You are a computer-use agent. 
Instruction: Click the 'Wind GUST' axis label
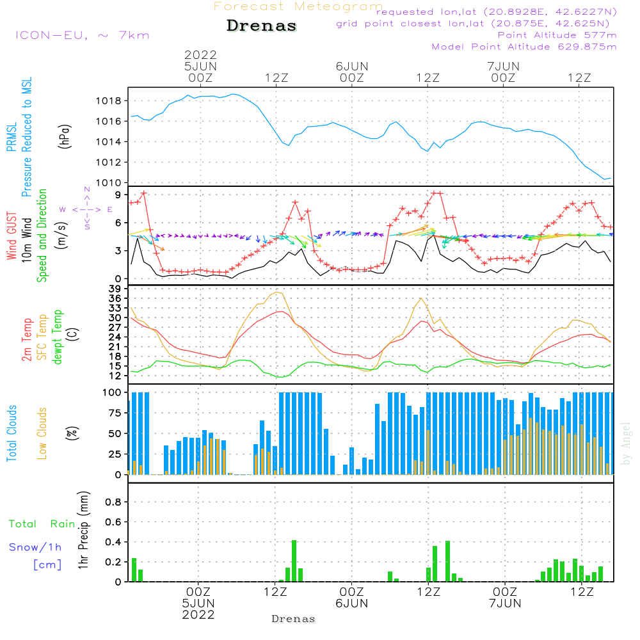click(12, 236)
